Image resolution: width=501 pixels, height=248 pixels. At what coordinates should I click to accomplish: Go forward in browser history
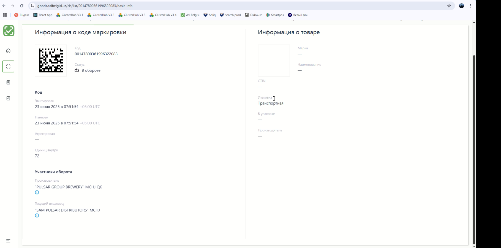(13, 6)
